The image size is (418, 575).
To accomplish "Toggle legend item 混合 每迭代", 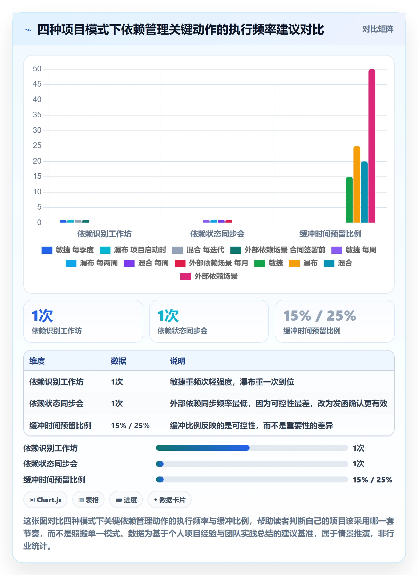I will 198,250.
